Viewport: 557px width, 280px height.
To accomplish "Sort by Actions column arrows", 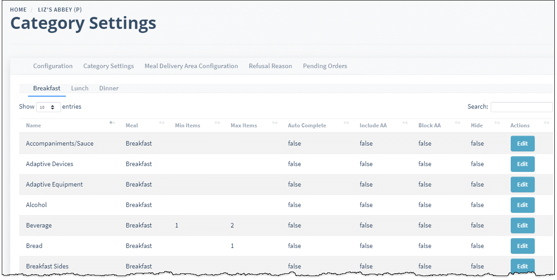I will click(547, 123).
